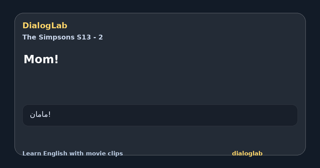
Task: Click the word The before Simpsons
Action: [x=30, y=37]
